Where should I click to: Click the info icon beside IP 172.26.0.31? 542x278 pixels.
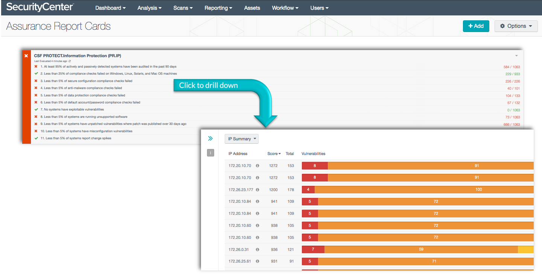point(257,249)
